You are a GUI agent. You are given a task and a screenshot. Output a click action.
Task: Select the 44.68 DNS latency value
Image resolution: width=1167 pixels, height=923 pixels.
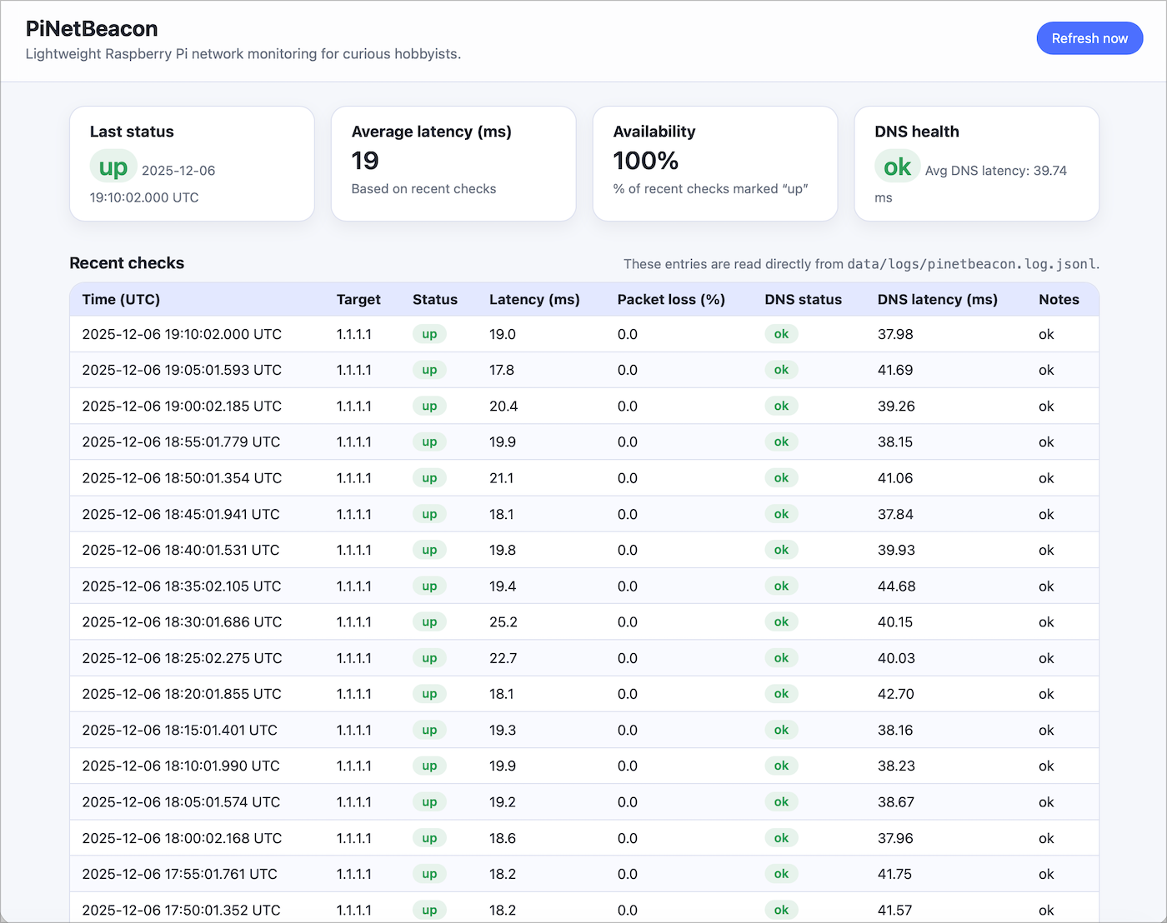pos(897,586)
